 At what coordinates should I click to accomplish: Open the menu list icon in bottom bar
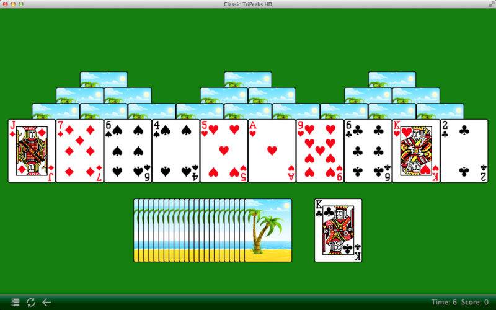coord(15,302)
